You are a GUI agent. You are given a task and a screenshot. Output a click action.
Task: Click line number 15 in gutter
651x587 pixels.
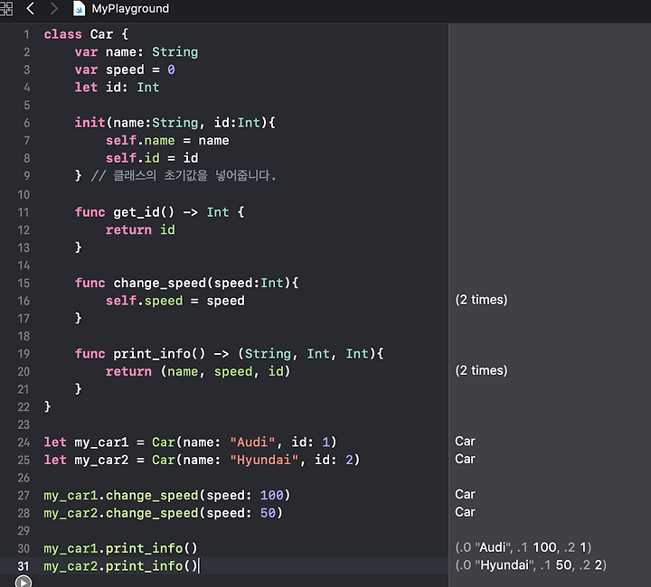(x=24, y=284)
